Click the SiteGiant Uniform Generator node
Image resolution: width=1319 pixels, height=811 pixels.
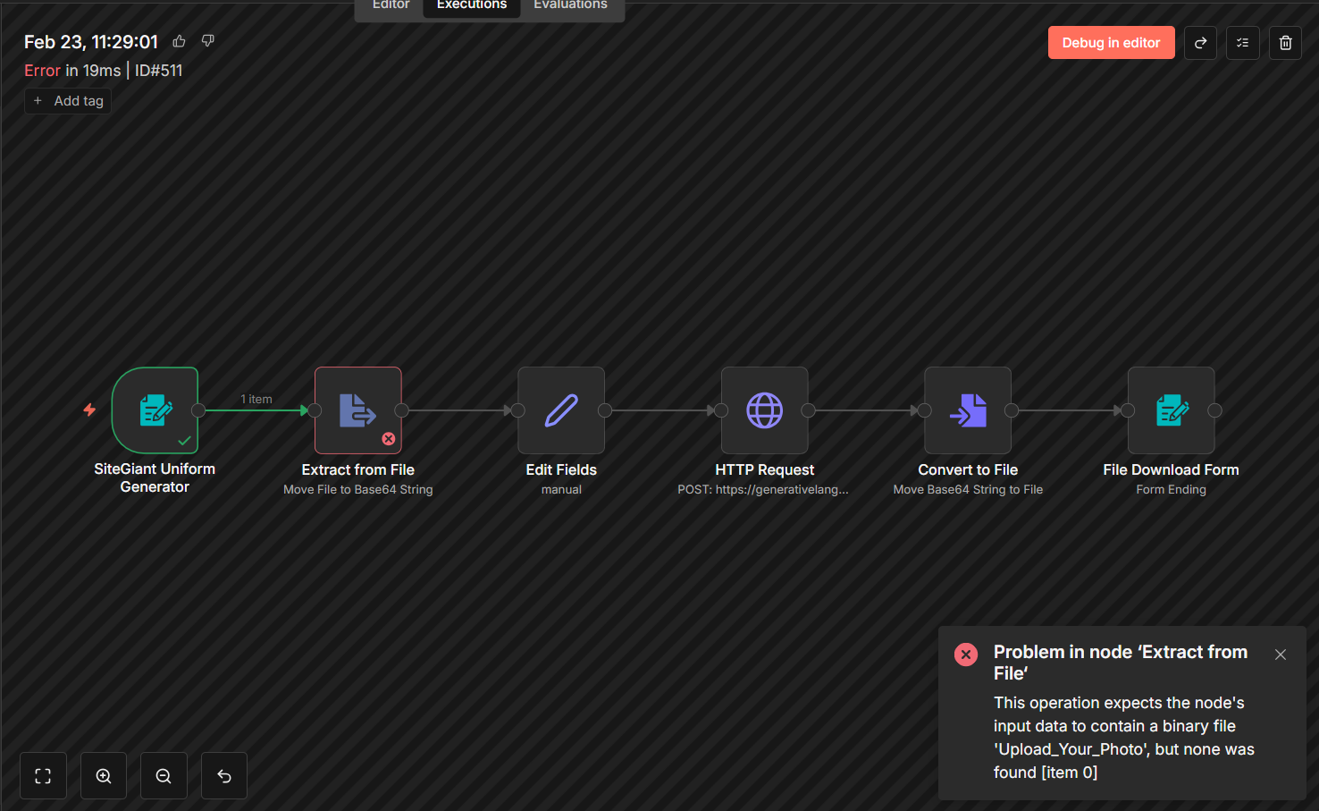(x=155, y=410)
